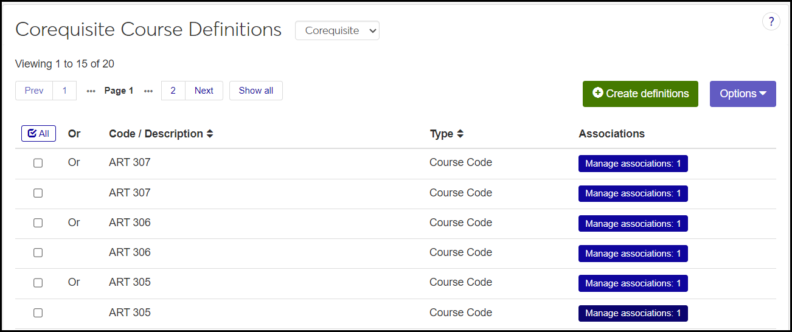This screenshot has height=332, width=792.
Task: Click Manage associations for last ART 305 row
Action: 633,313
